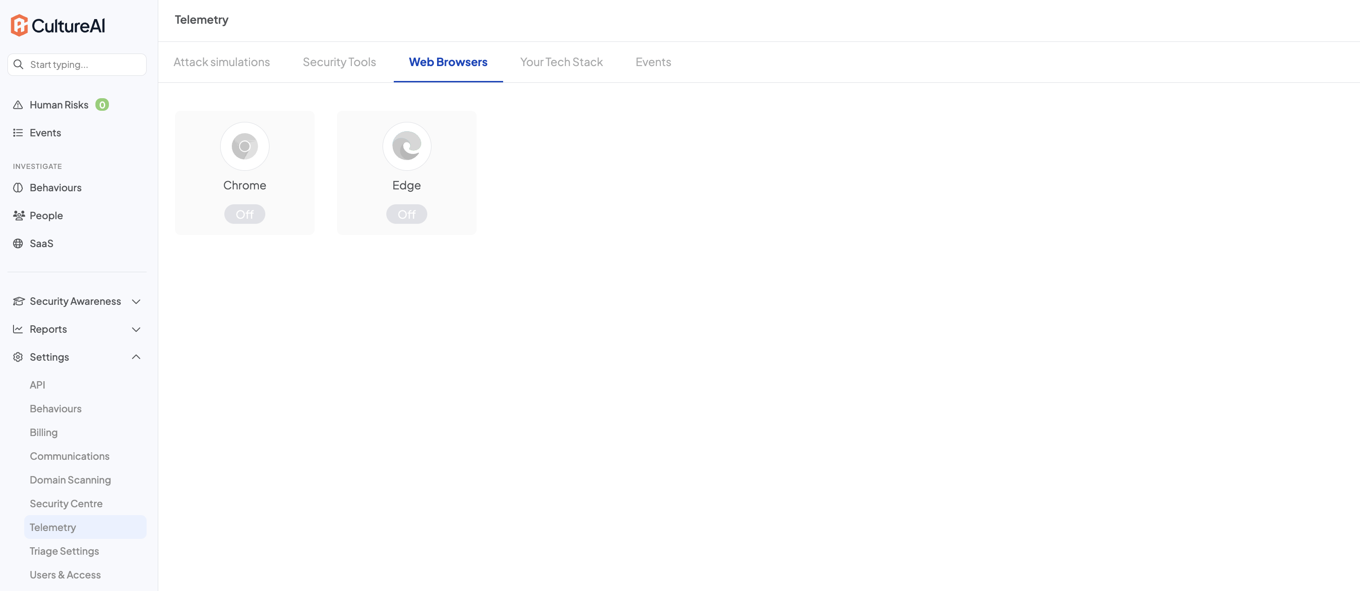Open the API settings page
The width and height of the screenshot is (1360, 591).
pyautogui.click(x=38, y=385)
